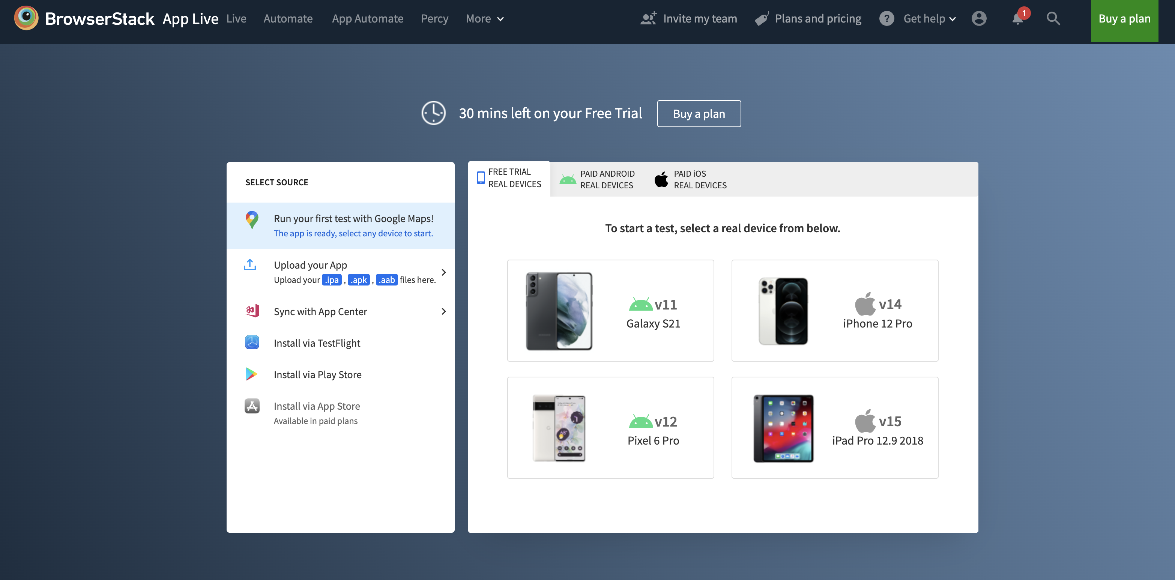Click the BrowserStack logo icon
The image size is (1175, 580).
point(26,18)
